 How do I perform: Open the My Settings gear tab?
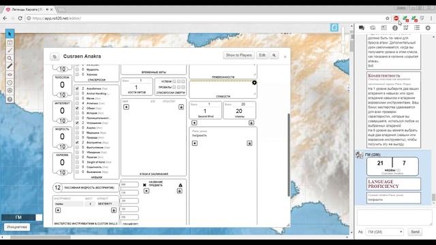(x=428, y=28)
